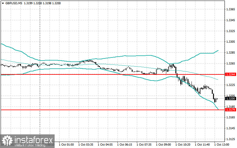Click the 1.3285 price scale value

[231, 53]
